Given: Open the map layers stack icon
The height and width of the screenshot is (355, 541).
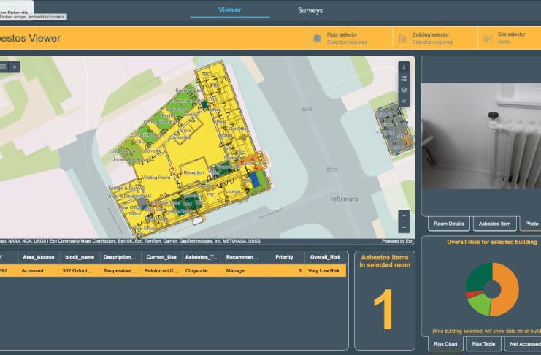Looking at the screenshot, I should 404,90.
